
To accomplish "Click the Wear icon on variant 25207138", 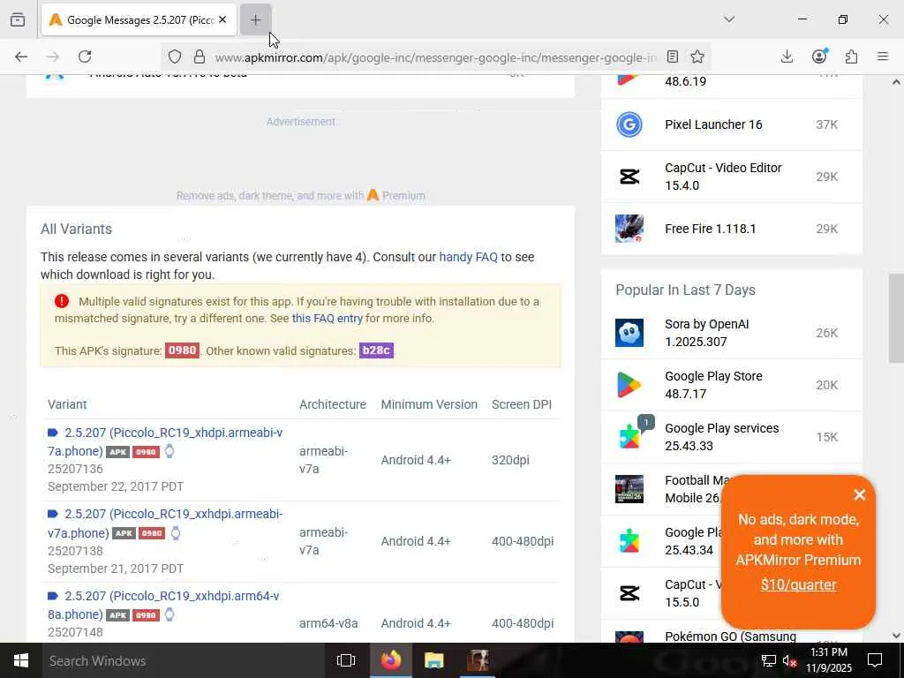I will (176, 532).
